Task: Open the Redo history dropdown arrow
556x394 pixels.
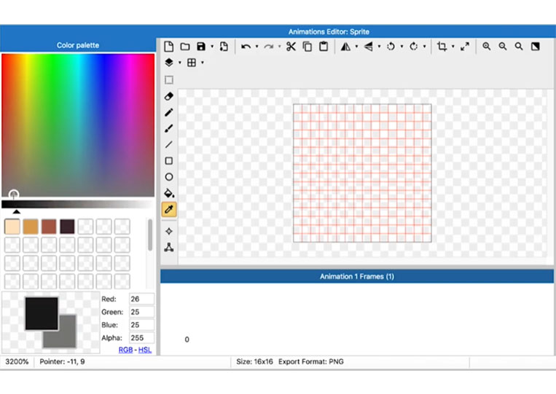Action: coord(279,47)
